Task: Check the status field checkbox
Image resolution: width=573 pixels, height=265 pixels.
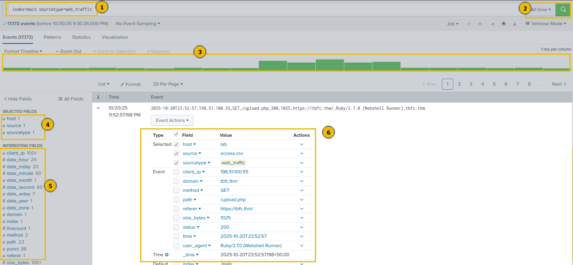Action: tap(176, 227)
